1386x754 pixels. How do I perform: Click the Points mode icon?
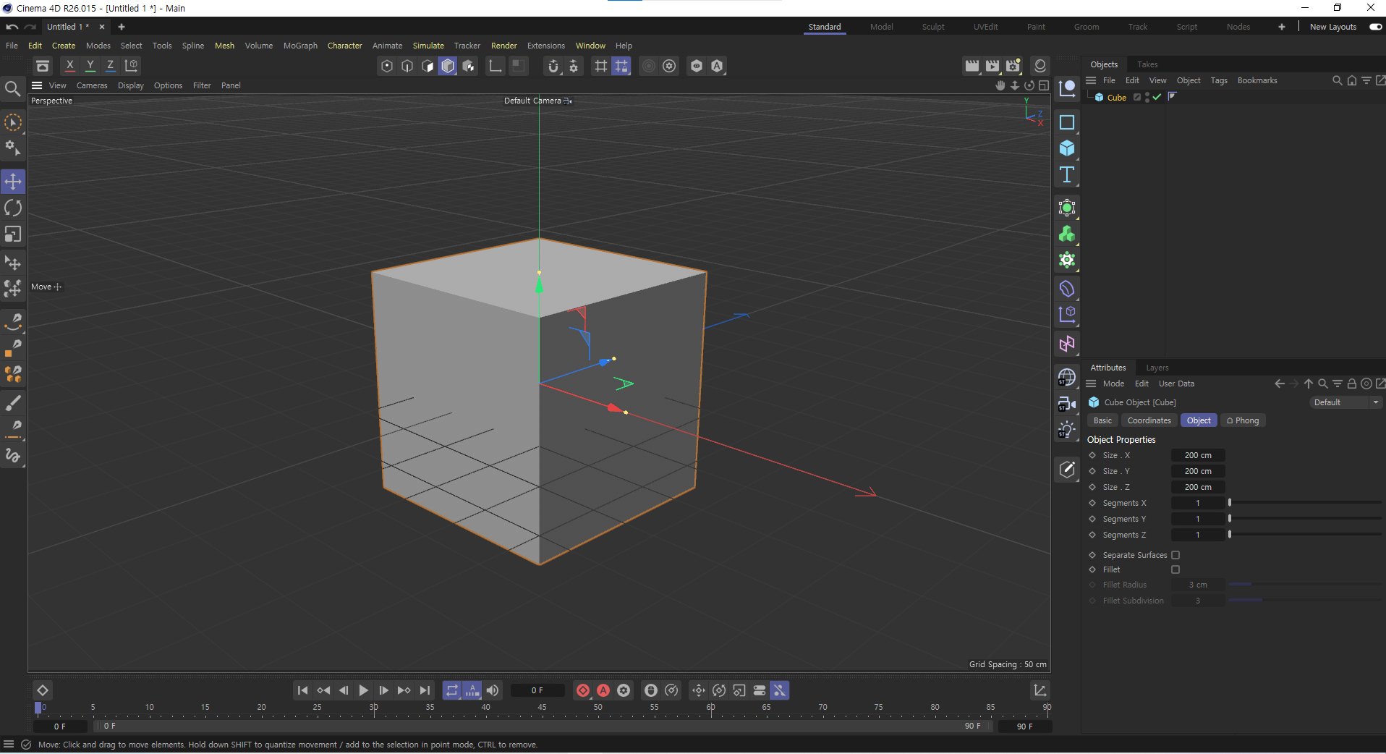click(387, 66)
